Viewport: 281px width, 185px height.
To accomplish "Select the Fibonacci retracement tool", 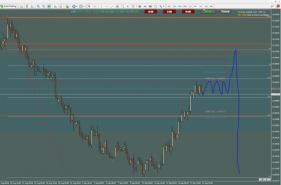I will 122,6.
